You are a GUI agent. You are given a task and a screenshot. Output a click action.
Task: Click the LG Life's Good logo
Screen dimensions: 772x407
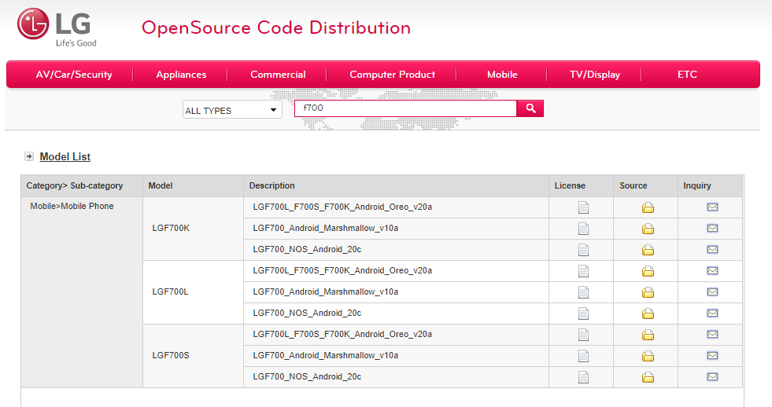click(57, 27)
